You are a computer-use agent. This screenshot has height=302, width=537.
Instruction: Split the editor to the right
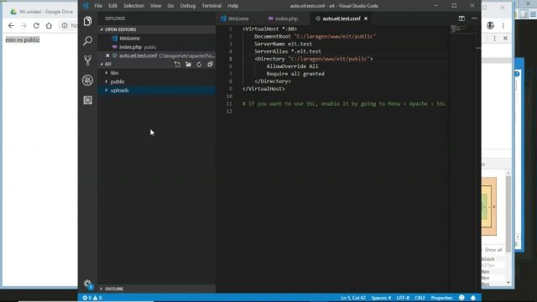(461, 18)
